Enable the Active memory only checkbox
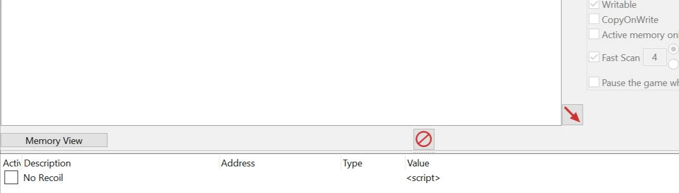Screen dimensions: 679x193 (594, 34)
